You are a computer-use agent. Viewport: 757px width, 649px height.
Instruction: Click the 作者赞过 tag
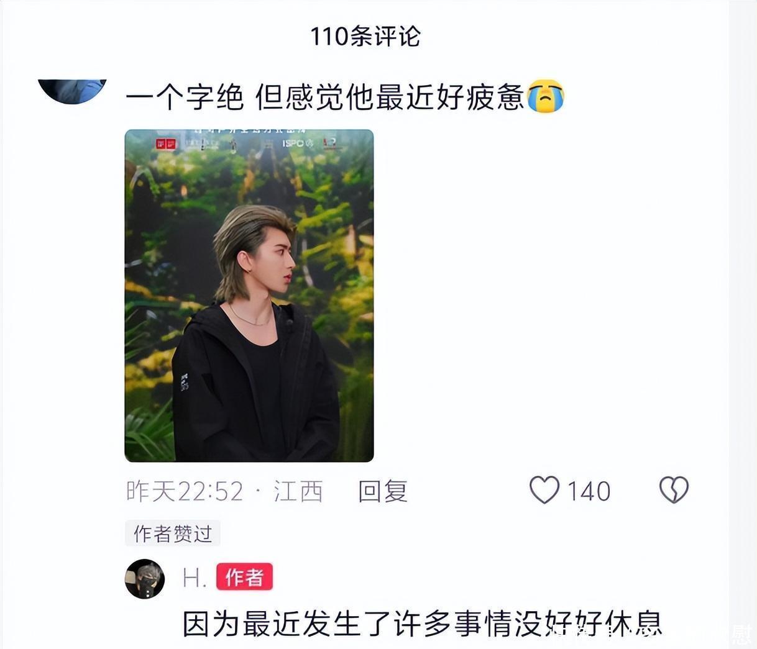[x=173, y=533]
